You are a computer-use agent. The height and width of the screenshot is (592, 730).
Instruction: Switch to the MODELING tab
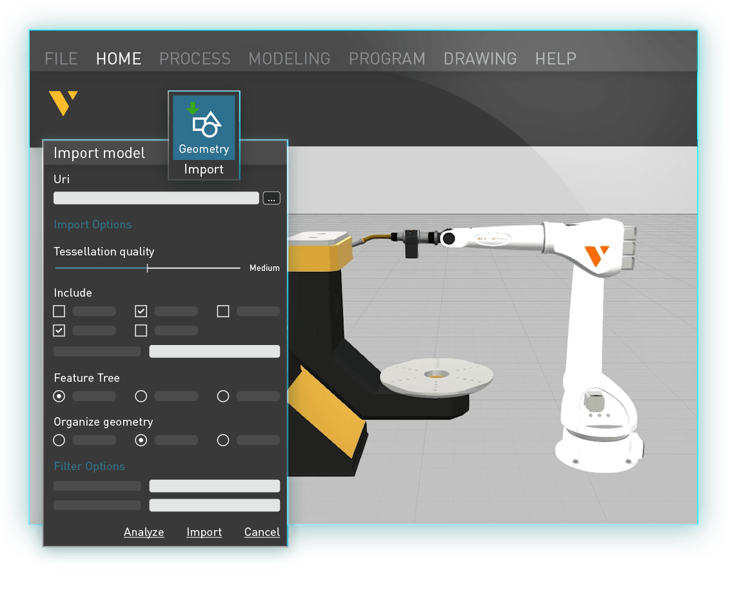289,59
